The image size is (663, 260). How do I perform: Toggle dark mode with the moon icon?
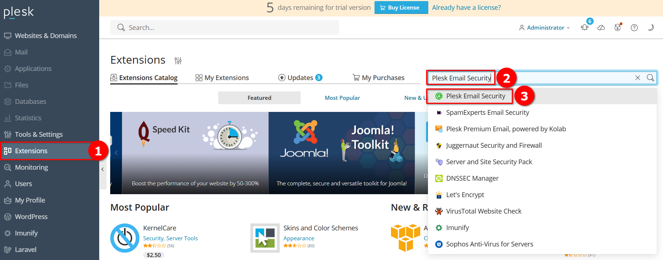point(651,27)
